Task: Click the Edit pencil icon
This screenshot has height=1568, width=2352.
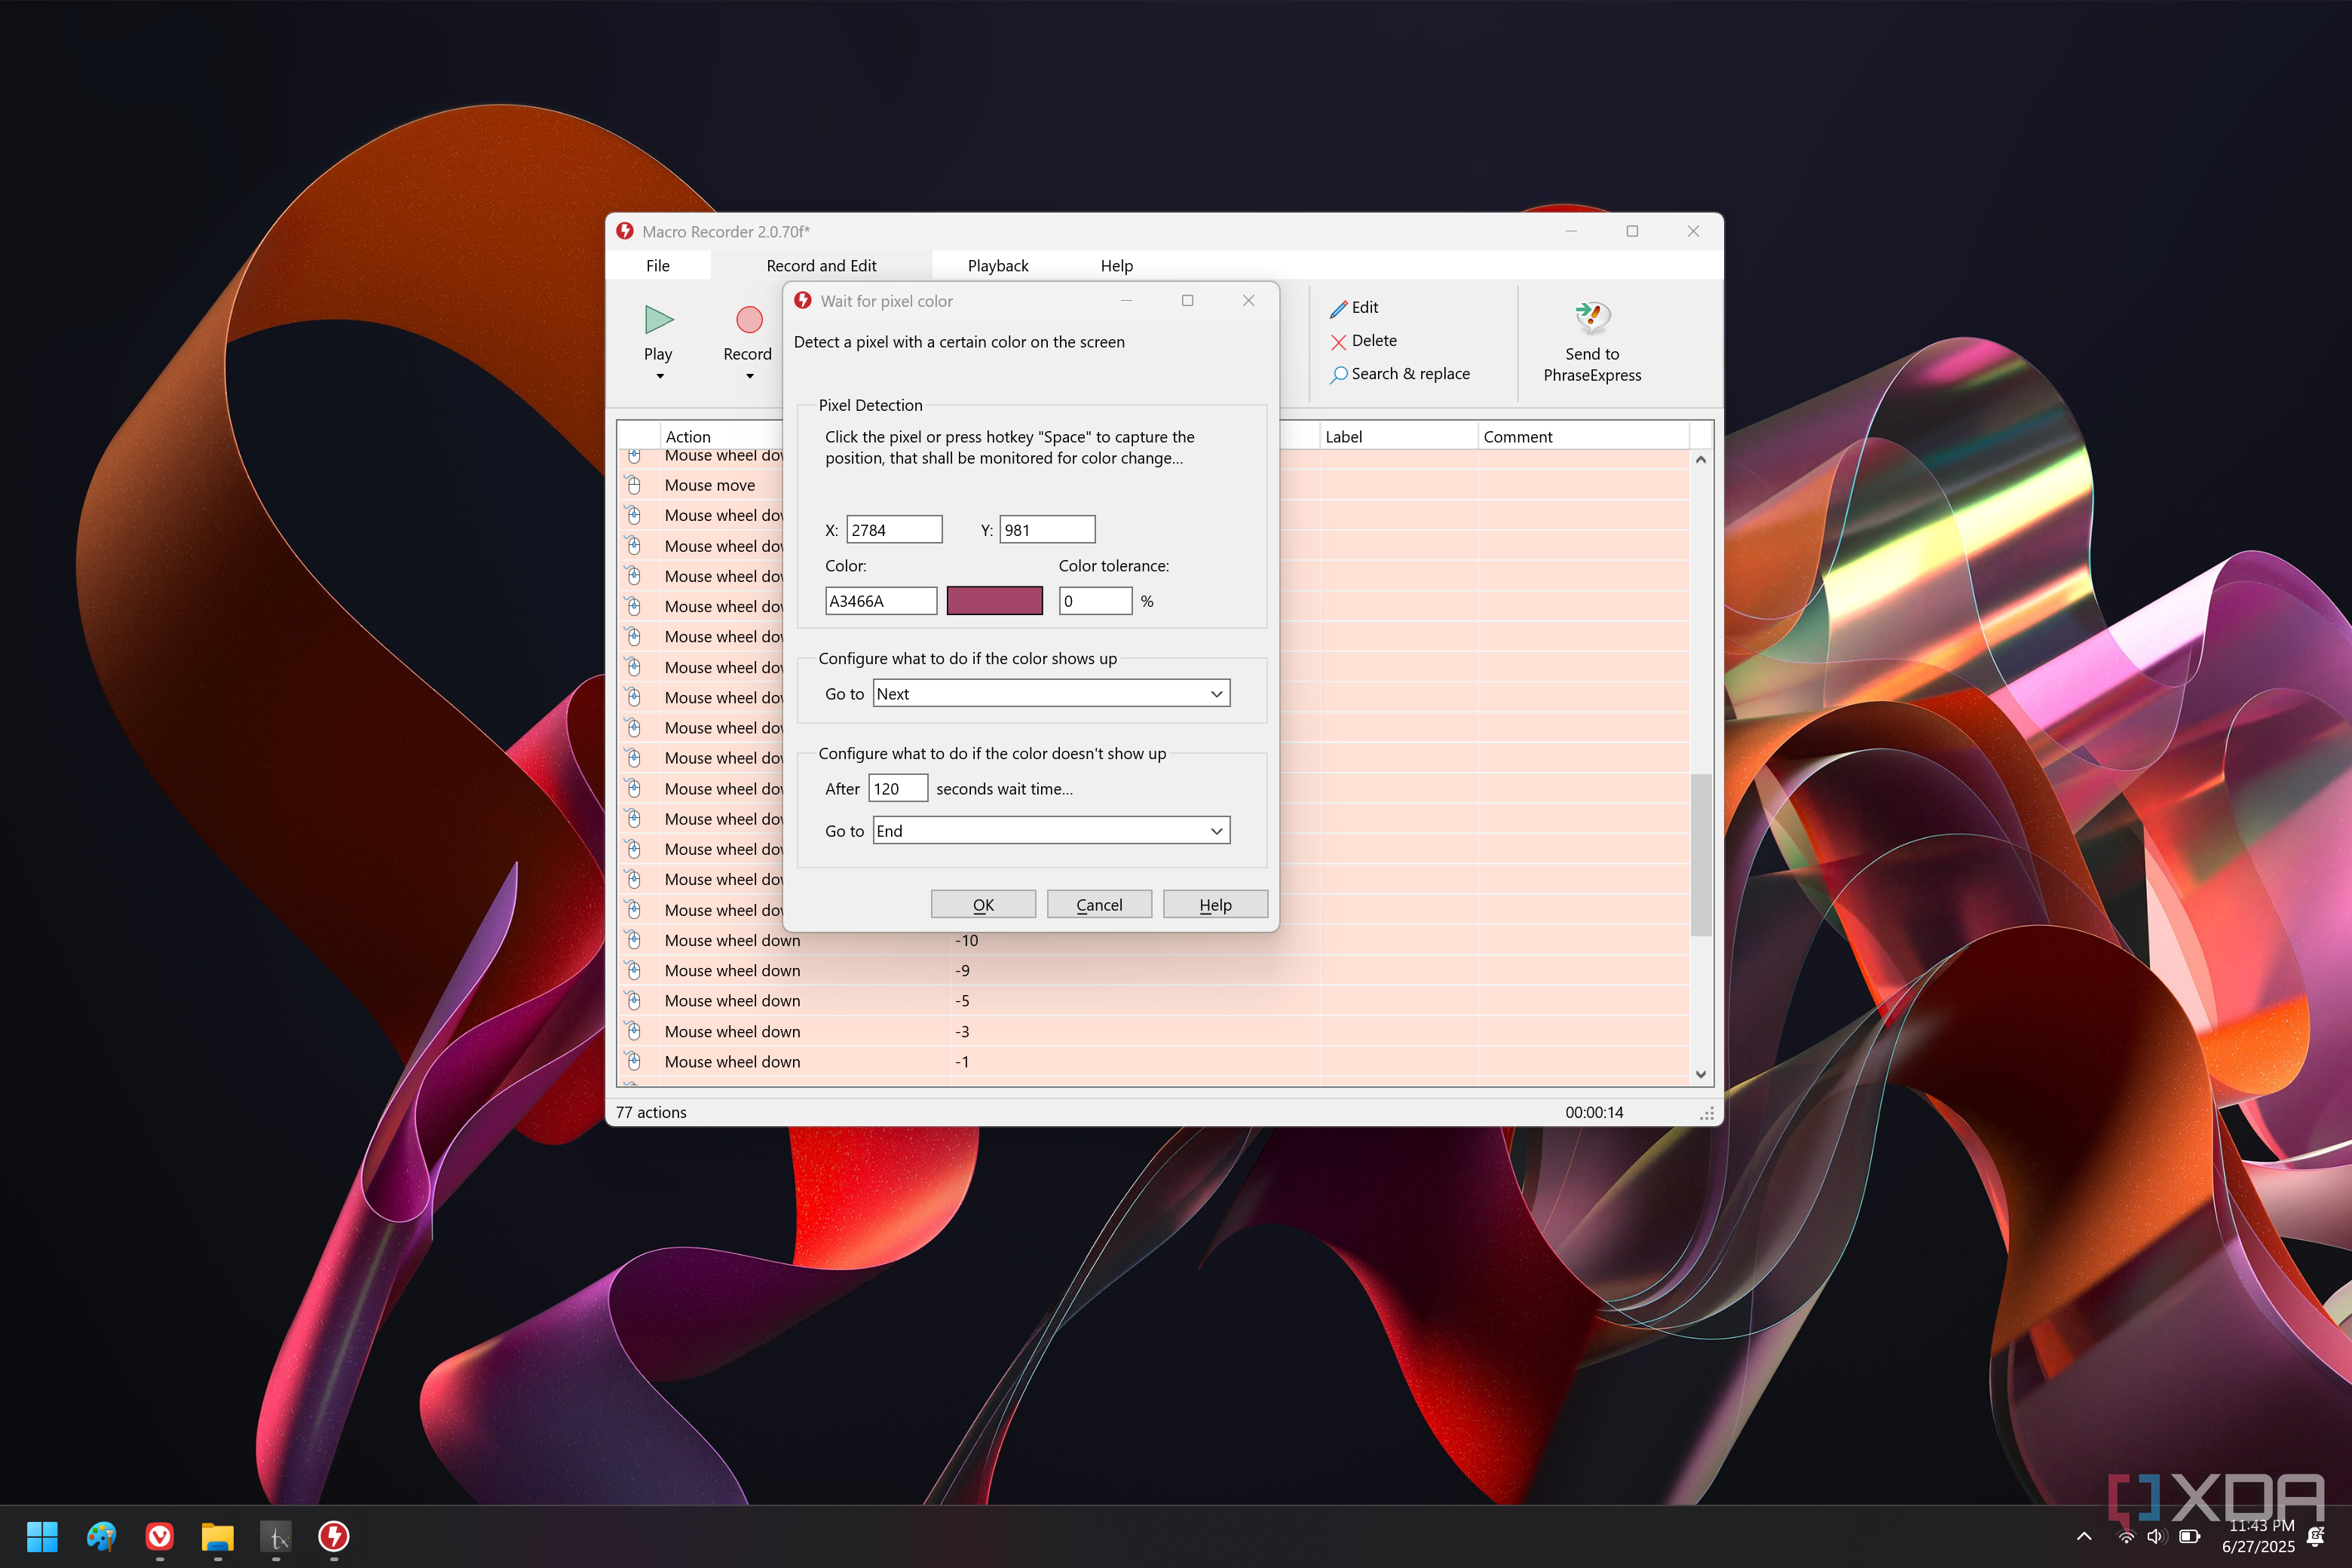Action: click(x=1338, y=308)
